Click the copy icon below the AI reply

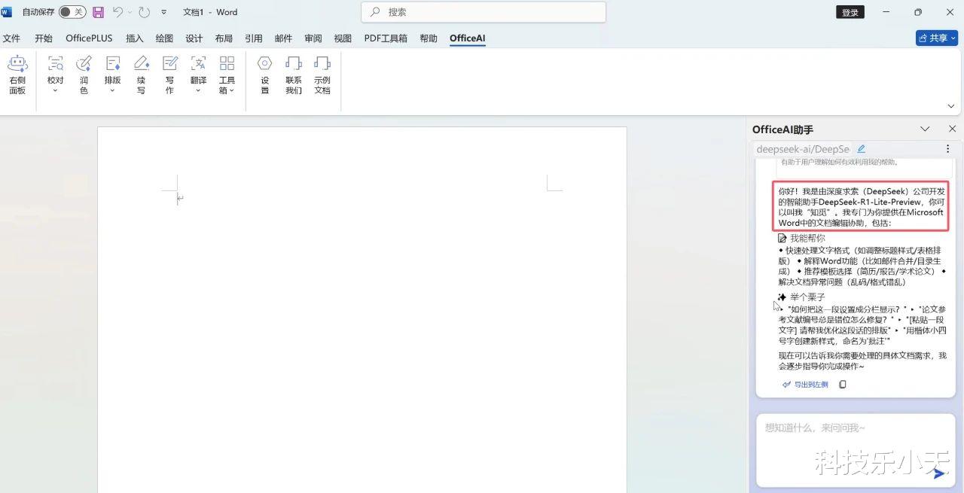[843, 385]
